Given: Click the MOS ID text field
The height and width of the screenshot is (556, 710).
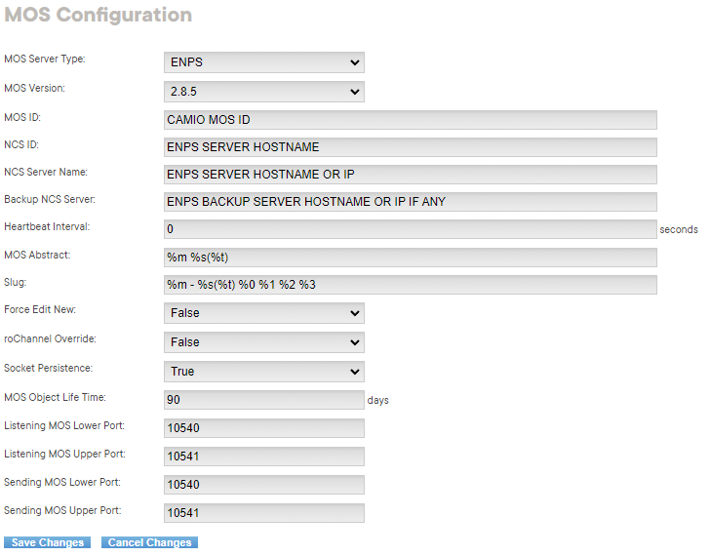Looking at the screenshot, I should coord(410,120).
